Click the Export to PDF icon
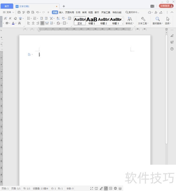 click(x=24, y=12)
